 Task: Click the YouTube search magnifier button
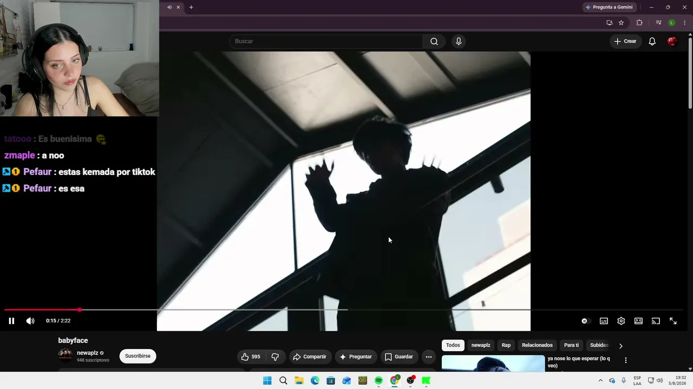434,41
